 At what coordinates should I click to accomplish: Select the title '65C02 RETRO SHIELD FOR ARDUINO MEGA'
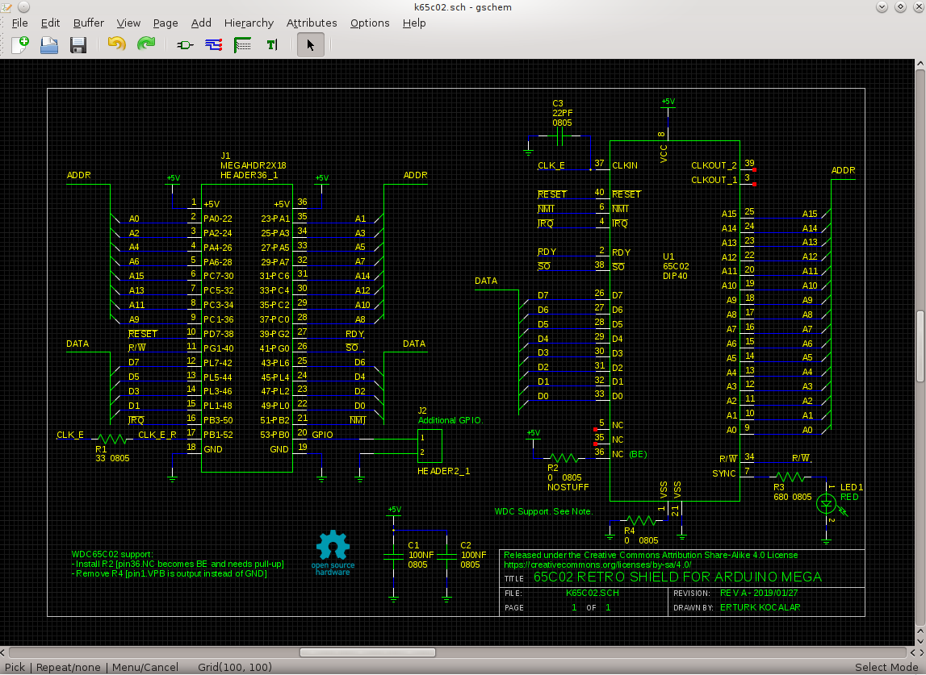677,577
